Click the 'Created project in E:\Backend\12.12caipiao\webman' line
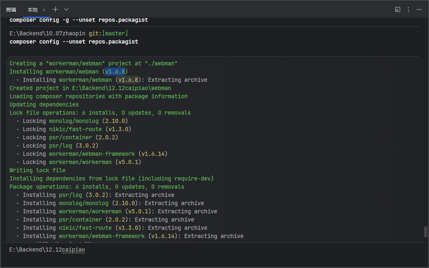The image size is (429, 268). point(90,88)
